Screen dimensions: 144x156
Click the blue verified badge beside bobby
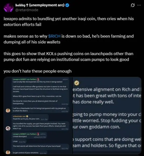click(x=67, y=5)
